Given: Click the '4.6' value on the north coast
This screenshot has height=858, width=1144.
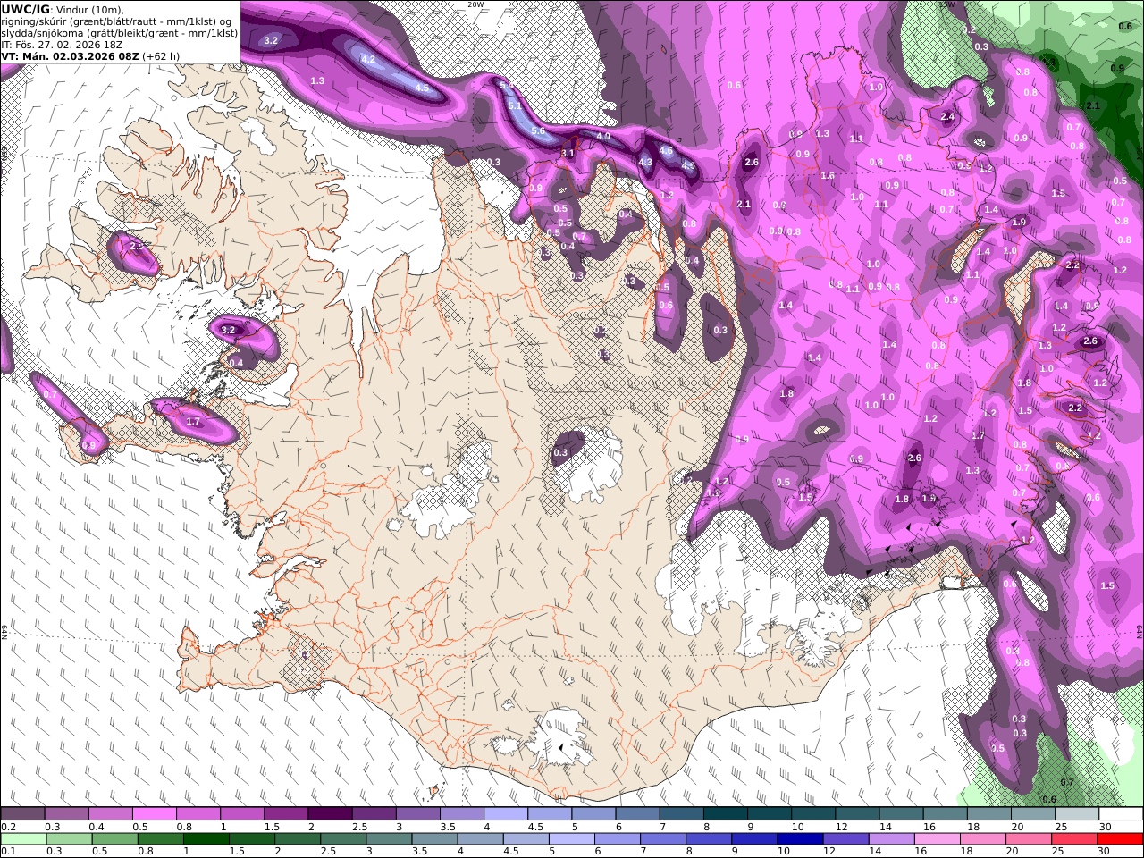Looking at the screenshot, I should pyautogui.click(x=666, y=150).
